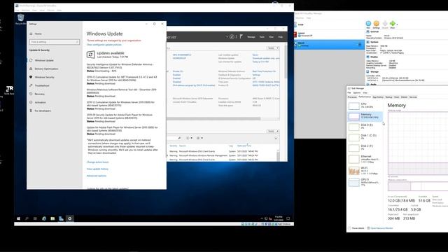Viewport: 448px width, 252px height.
Task: Open Properties TASKS dropdown in Server Manager
Action: click(x=273, y=48)
